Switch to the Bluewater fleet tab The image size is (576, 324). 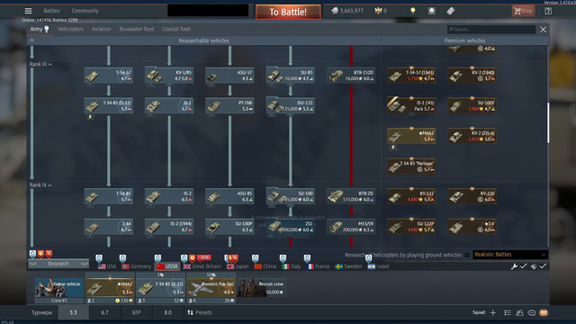click(x=136, y=29)
